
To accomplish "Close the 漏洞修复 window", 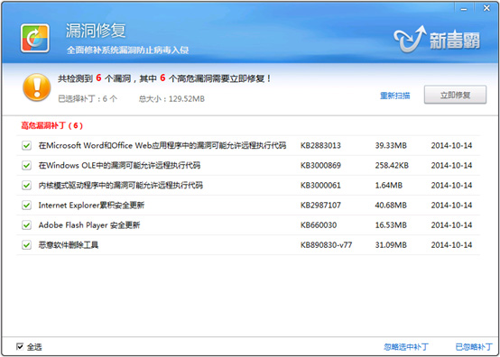I will tap(486, 8).
